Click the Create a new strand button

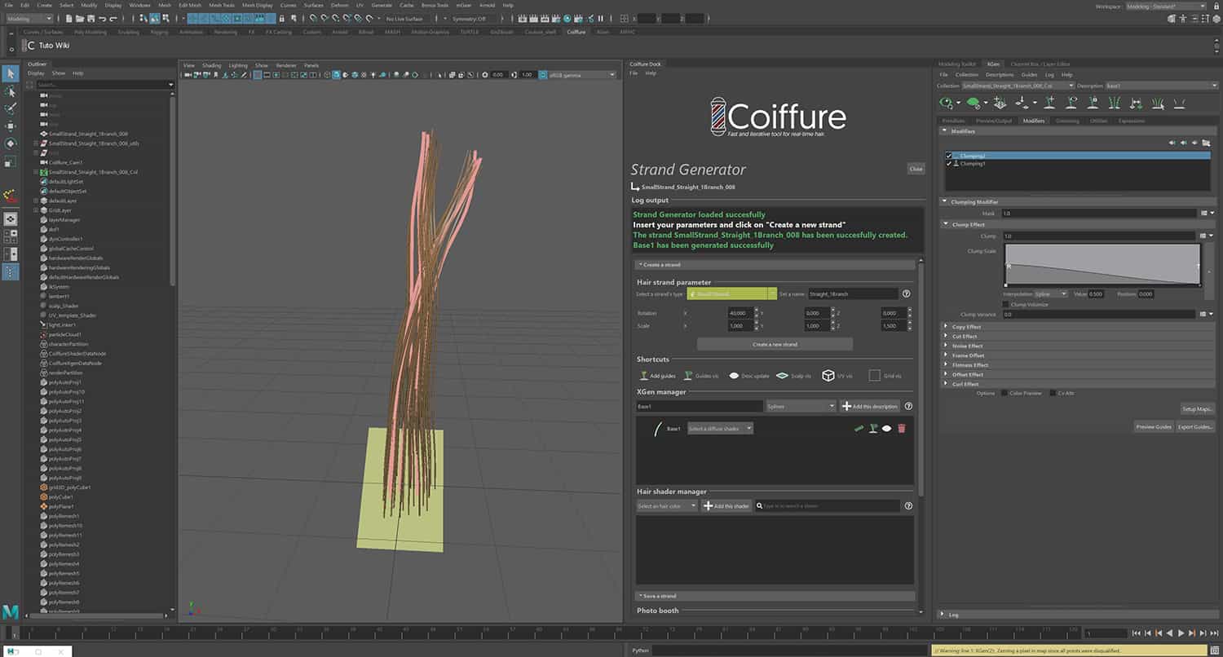[775, 344]
